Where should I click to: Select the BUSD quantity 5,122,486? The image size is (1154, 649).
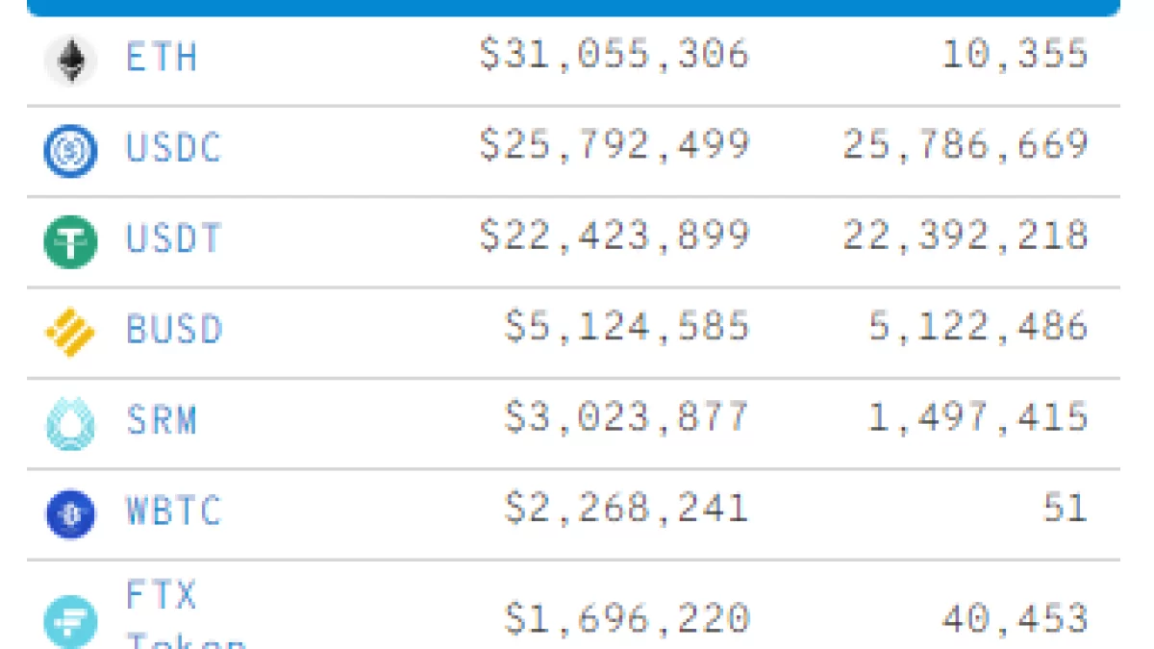[978, 327]
